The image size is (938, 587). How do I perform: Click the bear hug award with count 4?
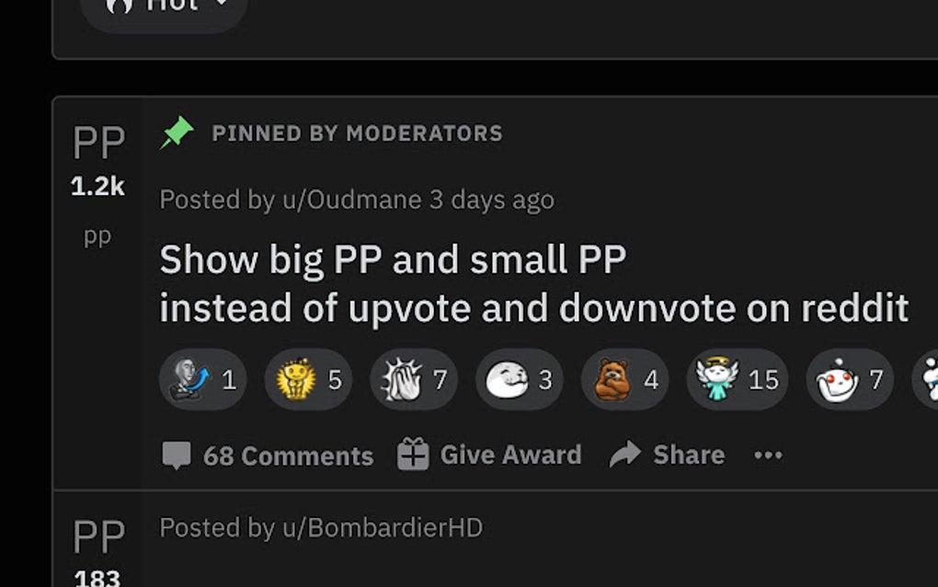(x=625, y=379)
